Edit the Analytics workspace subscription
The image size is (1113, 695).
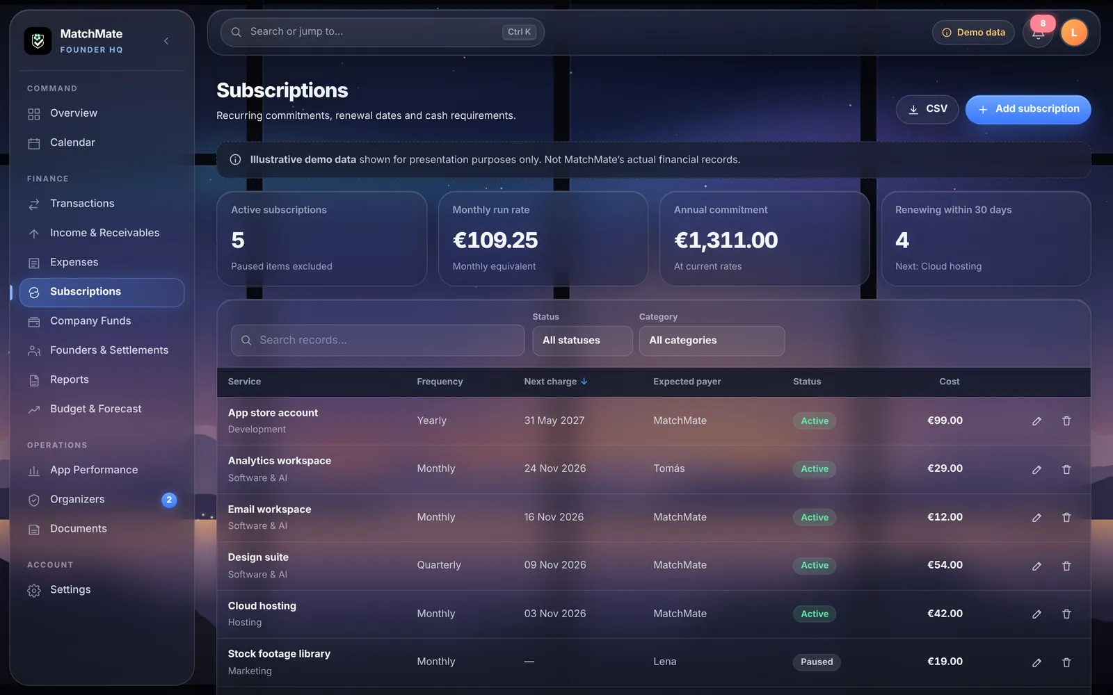[1036, 470]
